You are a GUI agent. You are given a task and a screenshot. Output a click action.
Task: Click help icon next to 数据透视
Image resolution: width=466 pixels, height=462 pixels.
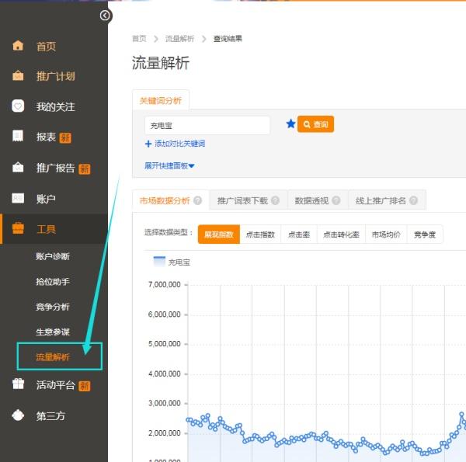pyautogui.click(x=336, y=200)
